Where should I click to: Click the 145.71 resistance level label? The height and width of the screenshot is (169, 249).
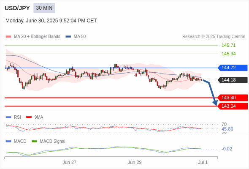tap(228, 45)
